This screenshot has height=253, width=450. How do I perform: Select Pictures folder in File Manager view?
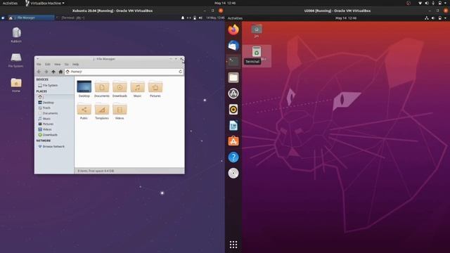[x=155, y=89]
